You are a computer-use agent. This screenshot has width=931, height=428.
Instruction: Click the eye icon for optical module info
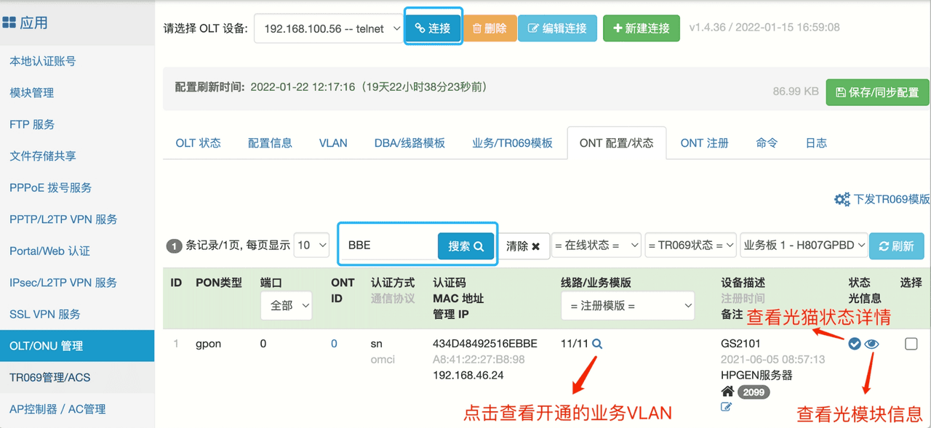pyautogui.click(x=871, y=344)
